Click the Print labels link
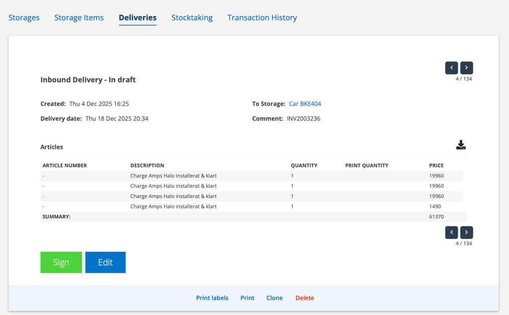 (212, 298)
